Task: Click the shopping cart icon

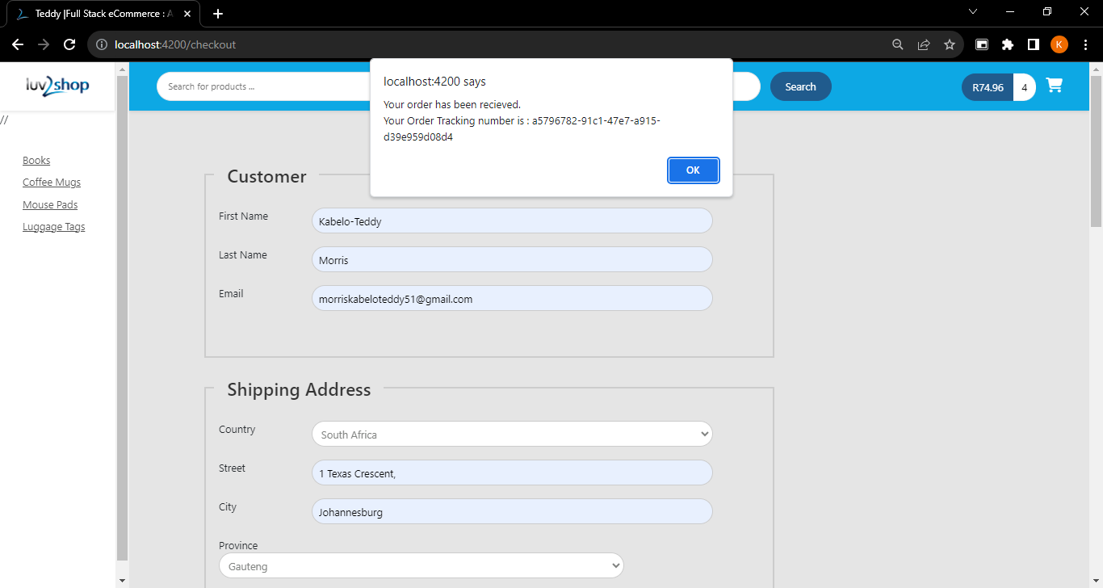Action: (1054, 86)
